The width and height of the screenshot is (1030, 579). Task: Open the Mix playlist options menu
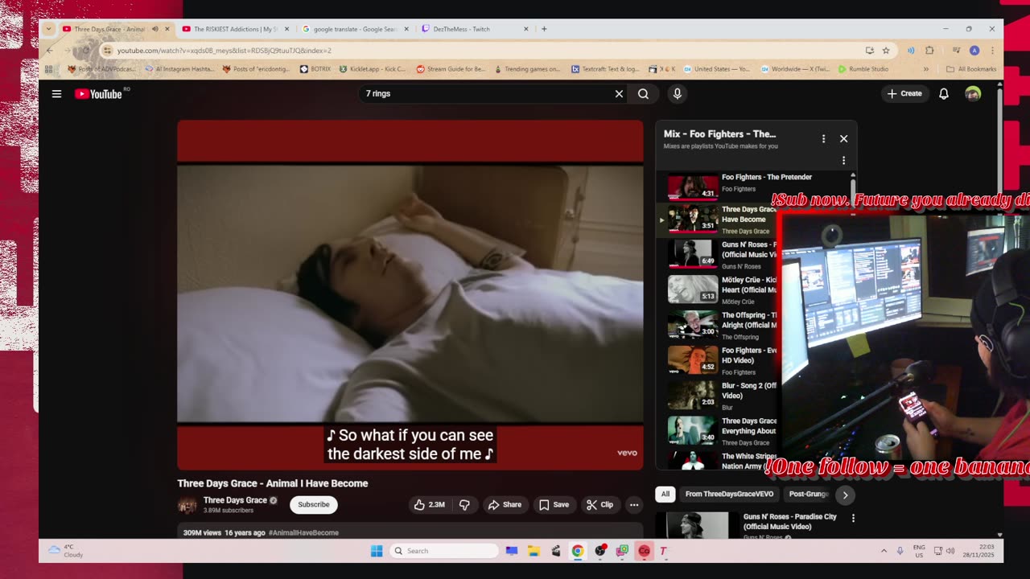(823, 139)
